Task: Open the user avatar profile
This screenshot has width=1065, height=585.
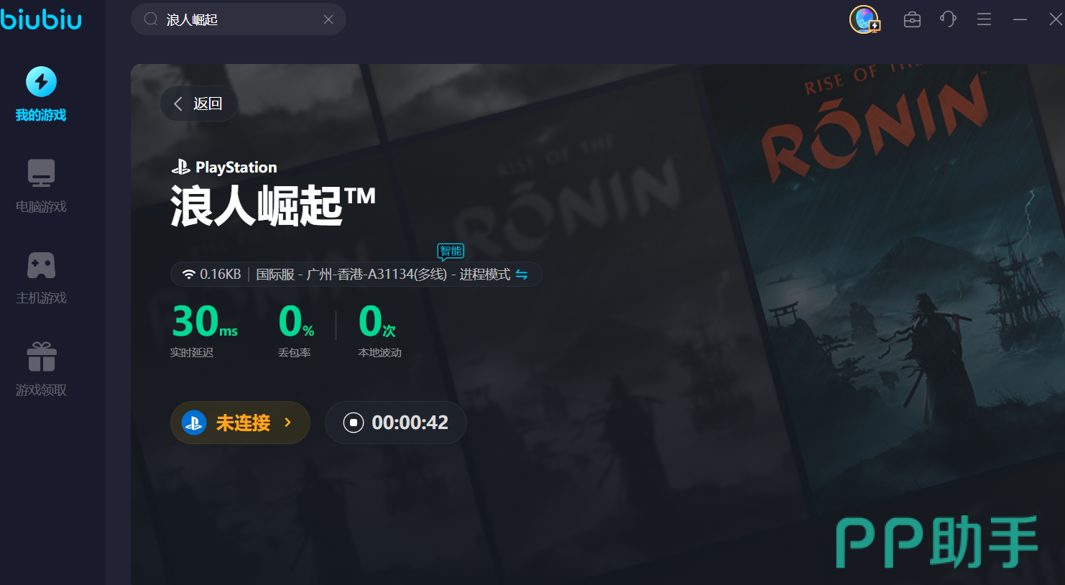Action: tap(864, 19)
